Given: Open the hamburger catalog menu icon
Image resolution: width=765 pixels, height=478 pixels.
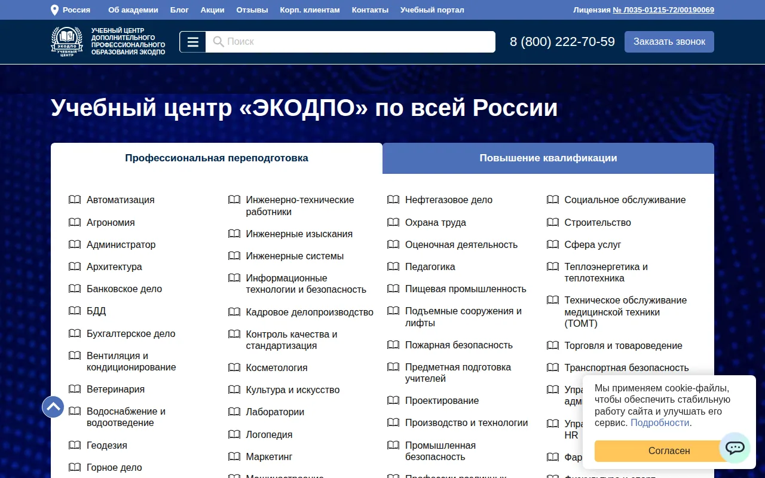Looking at the screenshot, I should point(192,42).
